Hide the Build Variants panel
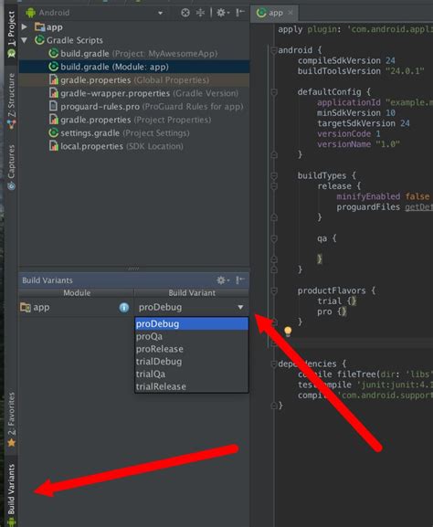This screenshot has width=433, height=527. 240,280
